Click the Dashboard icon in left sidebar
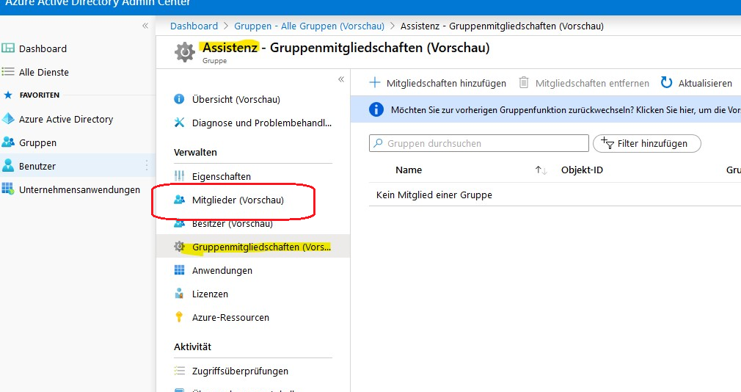The height and width of the screenshot is (392, 741). [8, 48]
